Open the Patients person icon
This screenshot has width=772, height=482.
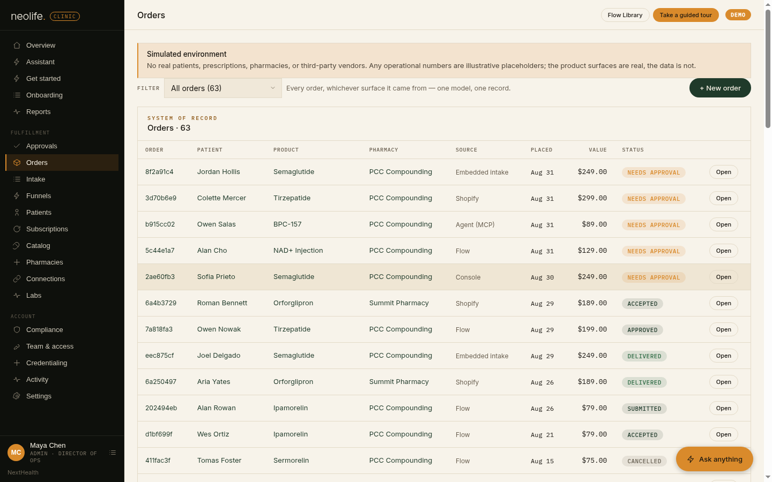tap(17, 213)
